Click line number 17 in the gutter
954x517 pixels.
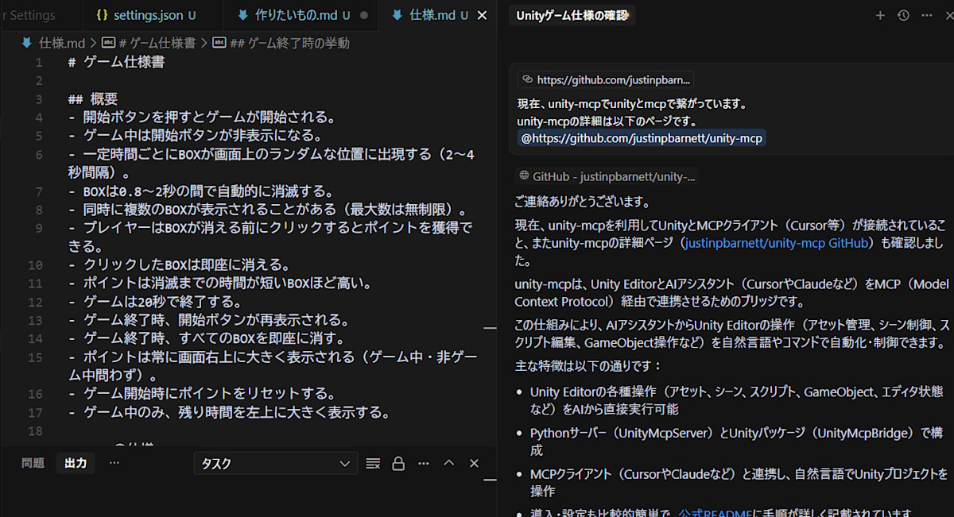(x=35, y=412)
